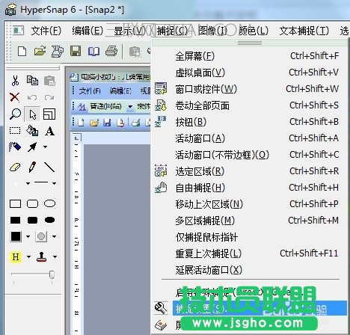
Task: Choose 按钮(B) button capture
Action: 250,122
